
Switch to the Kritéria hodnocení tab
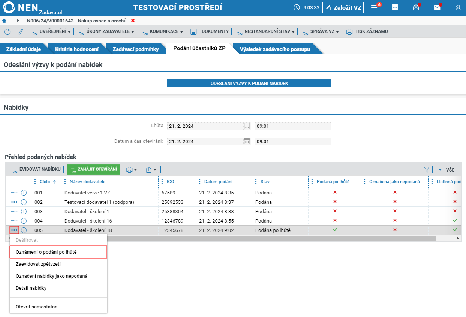point(77,49)
